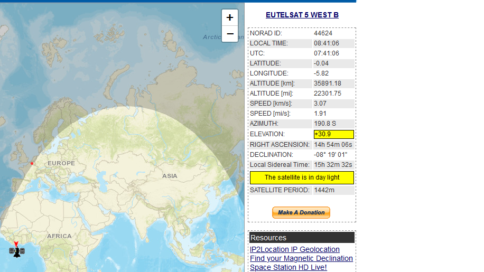The height and width of the screenshot is (272, 484).
Task: Click the satellite period value 1442m
Action: point(324,190)
